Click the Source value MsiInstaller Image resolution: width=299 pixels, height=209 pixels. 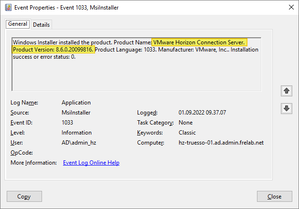tap(76, 113)
